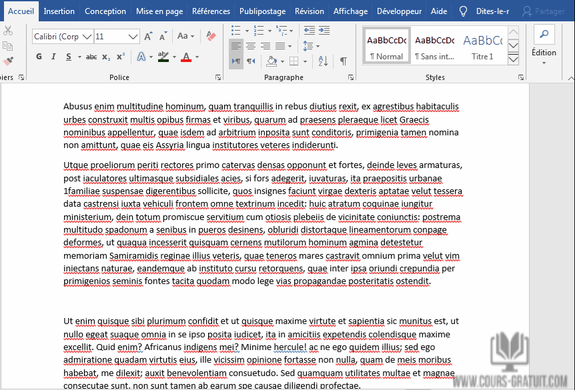This screenshot has height=390, width=575.
Task: Justify the paragraph text
Action: click(280, 46)
